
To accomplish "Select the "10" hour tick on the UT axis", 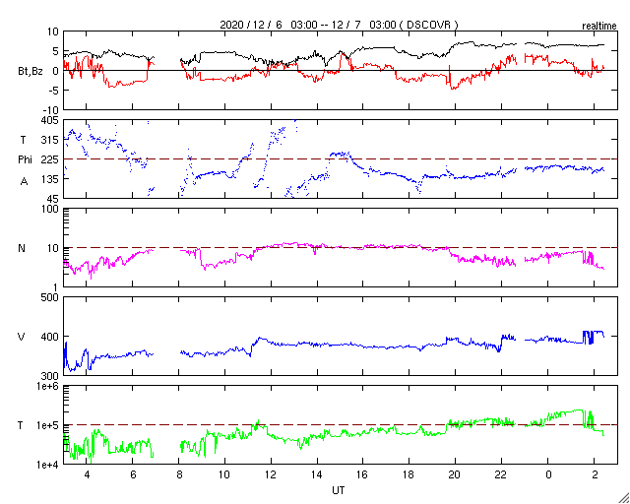I will tap(224, 475).
